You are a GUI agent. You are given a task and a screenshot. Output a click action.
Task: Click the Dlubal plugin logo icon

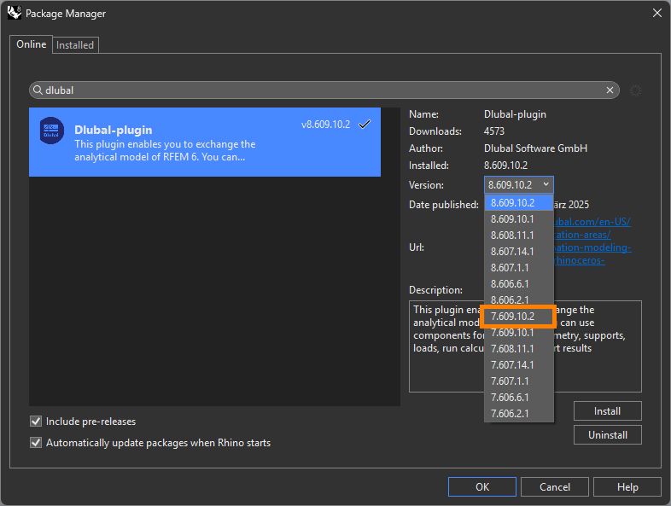tap(52, 130)
